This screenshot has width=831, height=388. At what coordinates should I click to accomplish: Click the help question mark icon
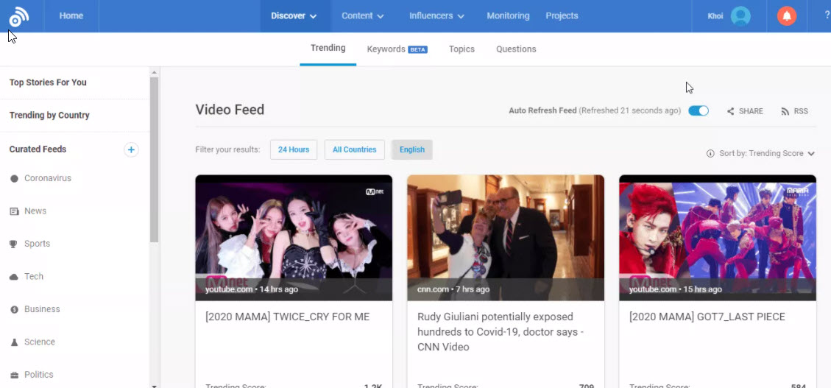pos(827,15)
